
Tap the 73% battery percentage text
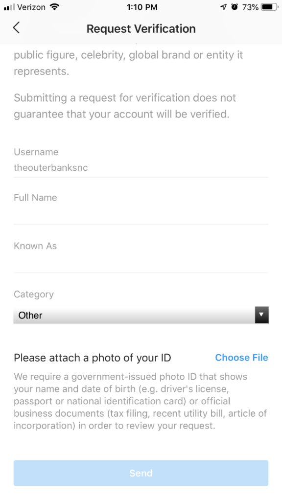coord(250,7)
